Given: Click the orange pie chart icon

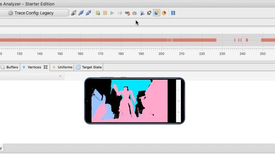Looking at the screenshot, I should point(164,13).
